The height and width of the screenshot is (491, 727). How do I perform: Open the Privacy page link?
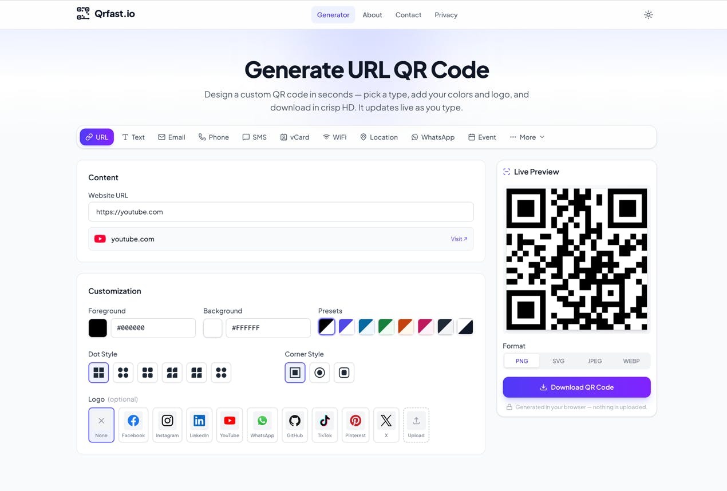pyautogui.click(x=446, y=15)
